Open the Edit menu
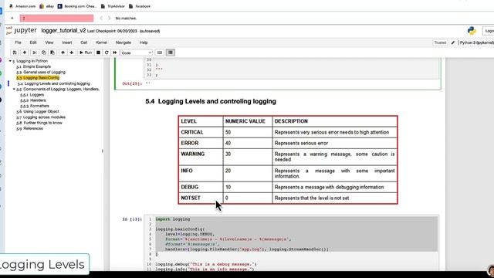Screen dimensions: 494x278 (33, 42)
